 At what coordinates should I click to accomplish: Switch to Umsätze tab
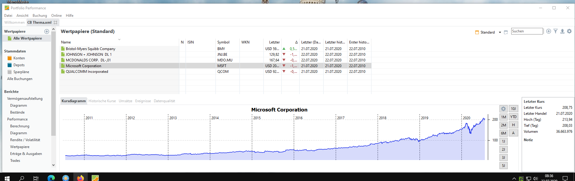pos(125,101)
